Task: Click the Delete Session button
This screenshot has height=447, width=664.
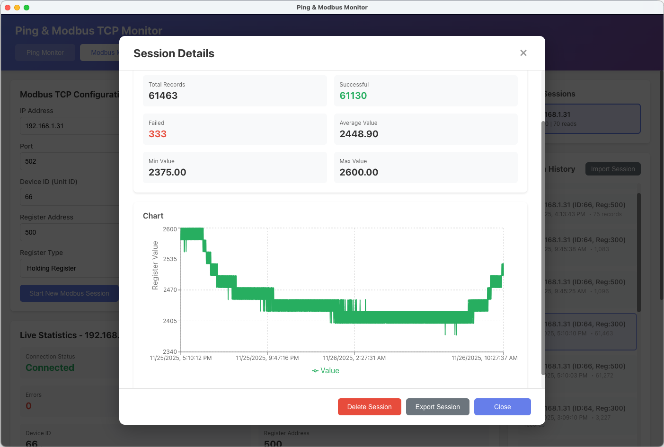Action: pos(369,407)
